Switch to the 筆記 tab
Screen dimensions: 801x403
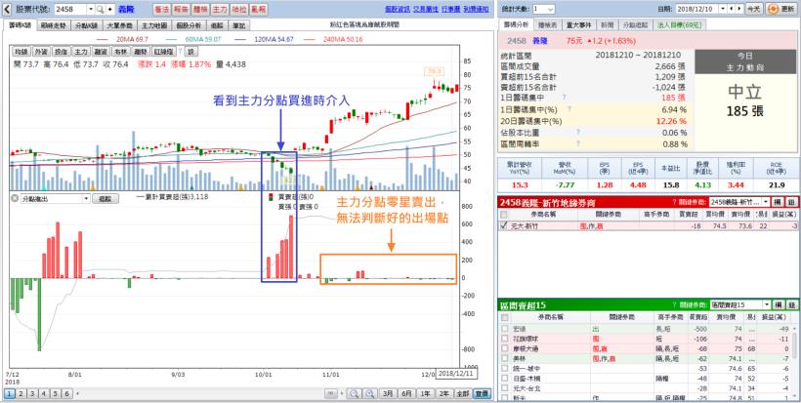[238, 25]
